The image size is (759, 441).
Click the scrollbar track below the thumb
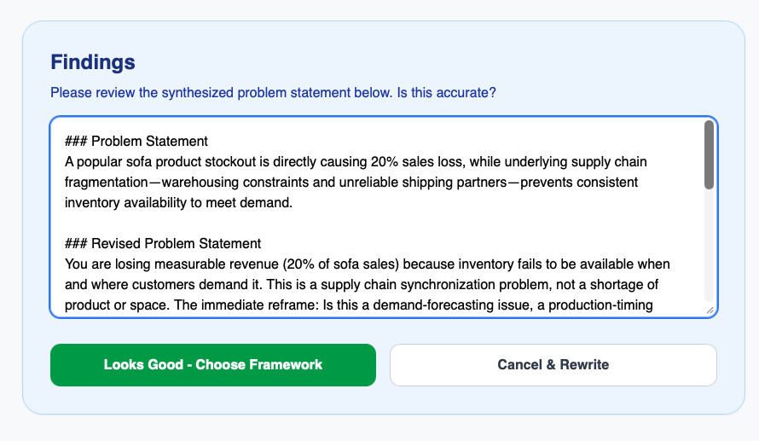[x=710, y=245]
